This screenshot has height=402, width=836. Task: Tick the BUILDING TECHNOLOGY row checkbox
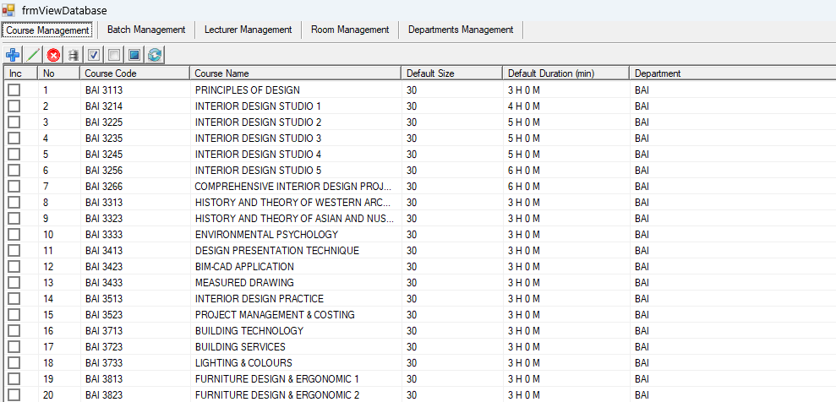click(14, 331)
